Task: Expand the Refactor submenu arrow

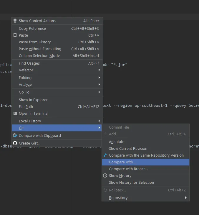Action: 99,70
